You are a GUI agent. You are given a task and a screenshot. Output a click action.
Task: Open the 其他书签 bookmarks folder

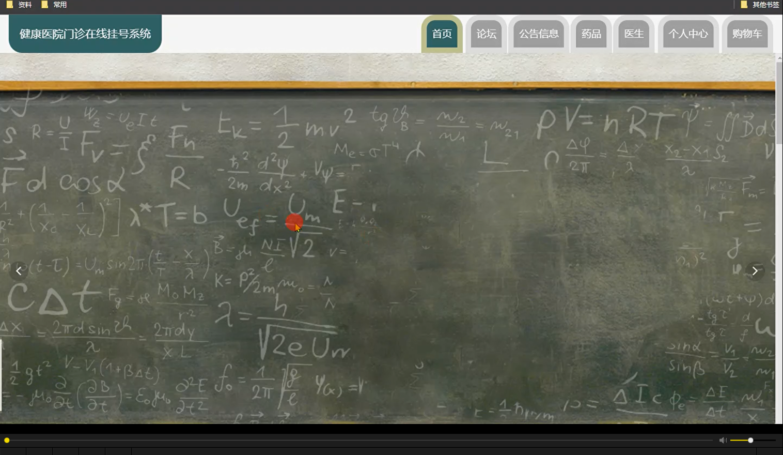(x=760, y=5)
